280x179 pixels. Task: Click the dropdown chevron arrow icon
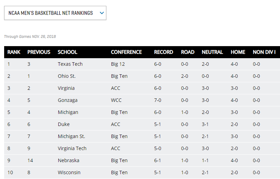[102, 13]
